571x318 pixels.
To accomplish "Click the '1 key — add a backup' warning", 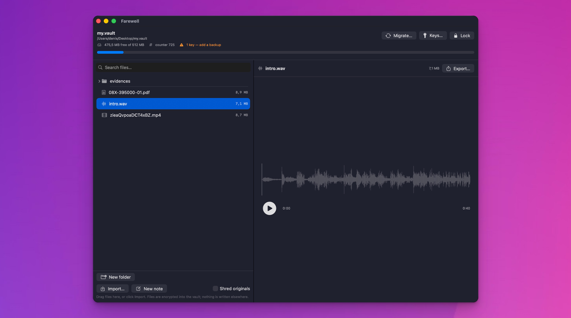I will pyautogui.click(x=203, y=45).
